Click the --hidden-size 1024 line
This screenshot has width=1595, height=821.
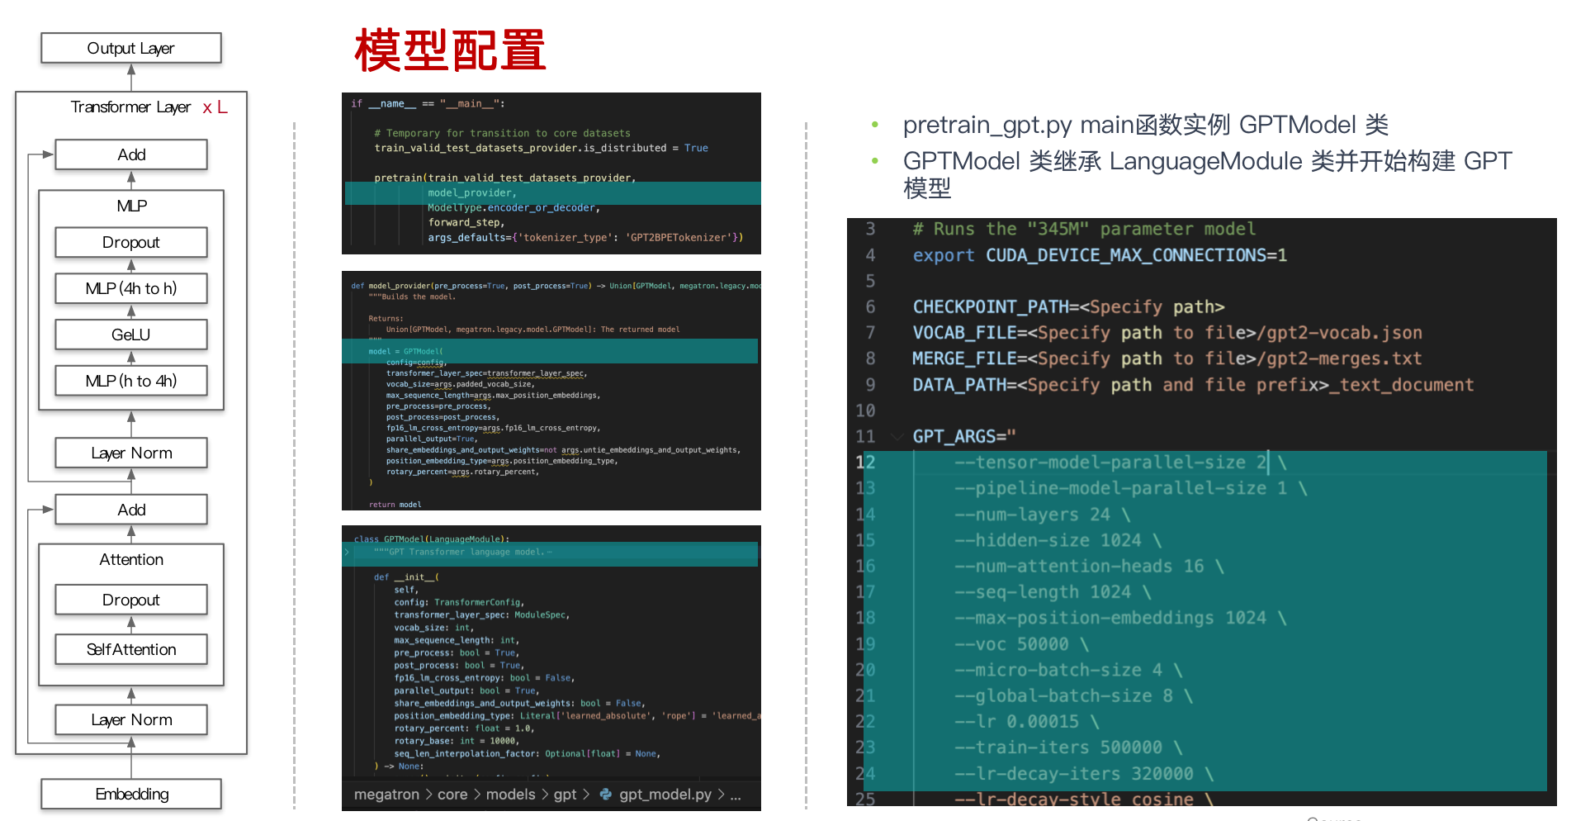[1058, 540]
